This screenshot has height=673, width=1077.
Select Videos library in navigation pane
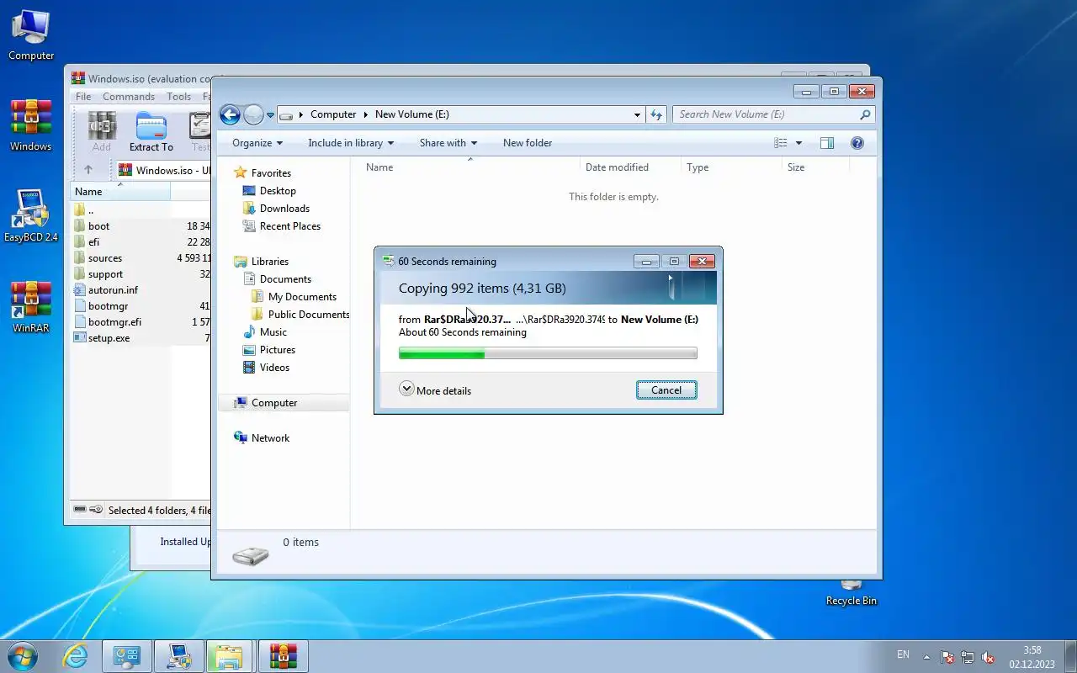point(266,368)
